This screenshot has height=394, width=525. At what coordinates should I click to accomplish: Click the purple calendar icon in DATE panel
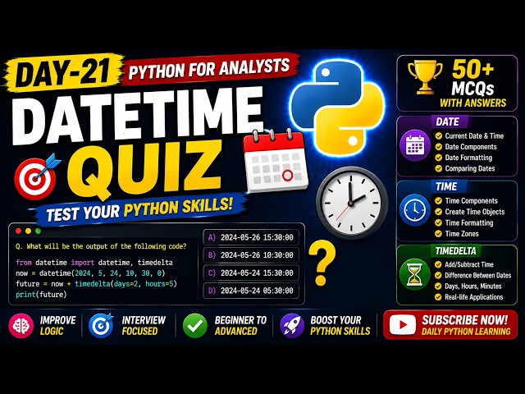coord(415,146)
